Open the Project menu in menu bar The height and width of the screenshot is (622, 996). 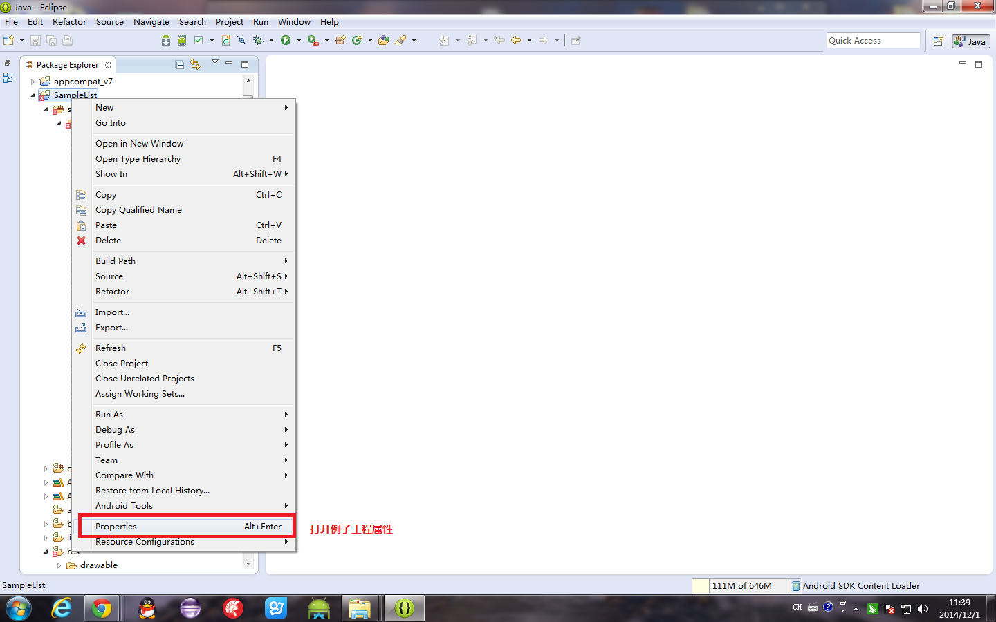(x=230, y=22)
